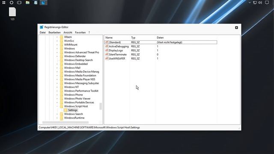Expand the Windows NT node
The height and width of the screenshot is (154, 274).
(57, 87)
